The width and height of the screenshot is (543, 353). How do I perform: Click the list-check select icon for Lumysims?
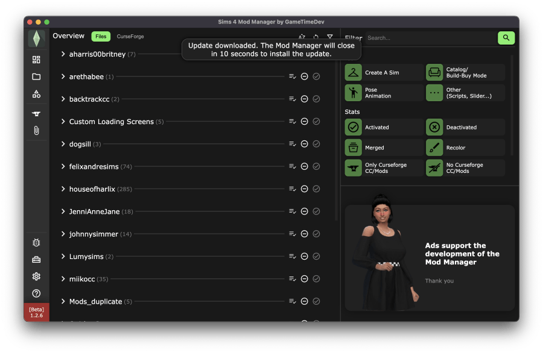pyautogui.click(x=293, y=256)
